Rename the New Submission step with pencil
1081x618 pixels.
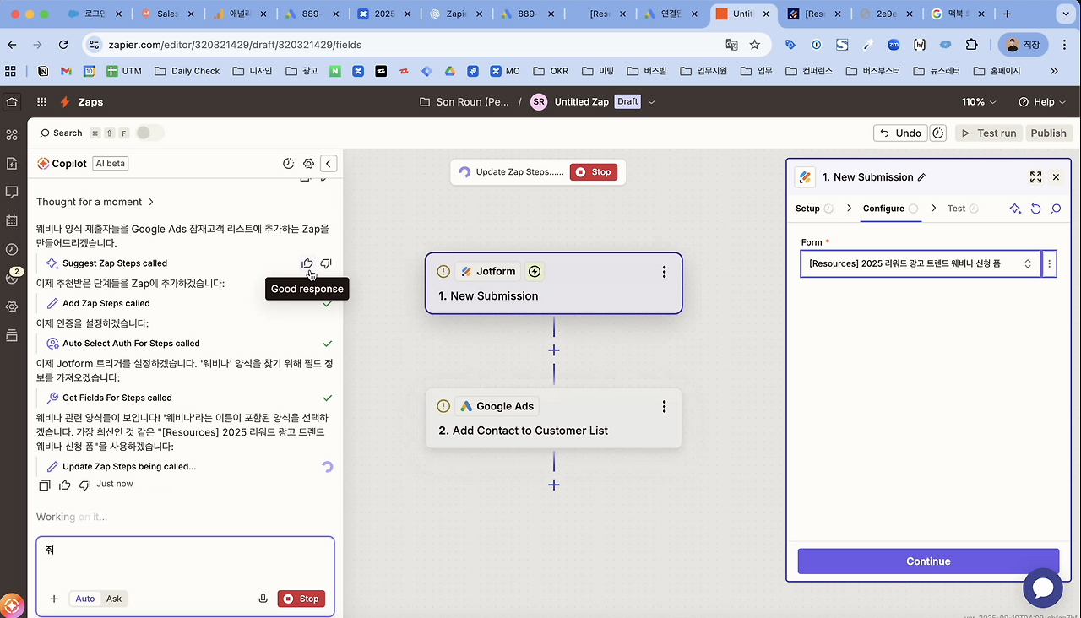pyautogui.click(x=921, y=177)
